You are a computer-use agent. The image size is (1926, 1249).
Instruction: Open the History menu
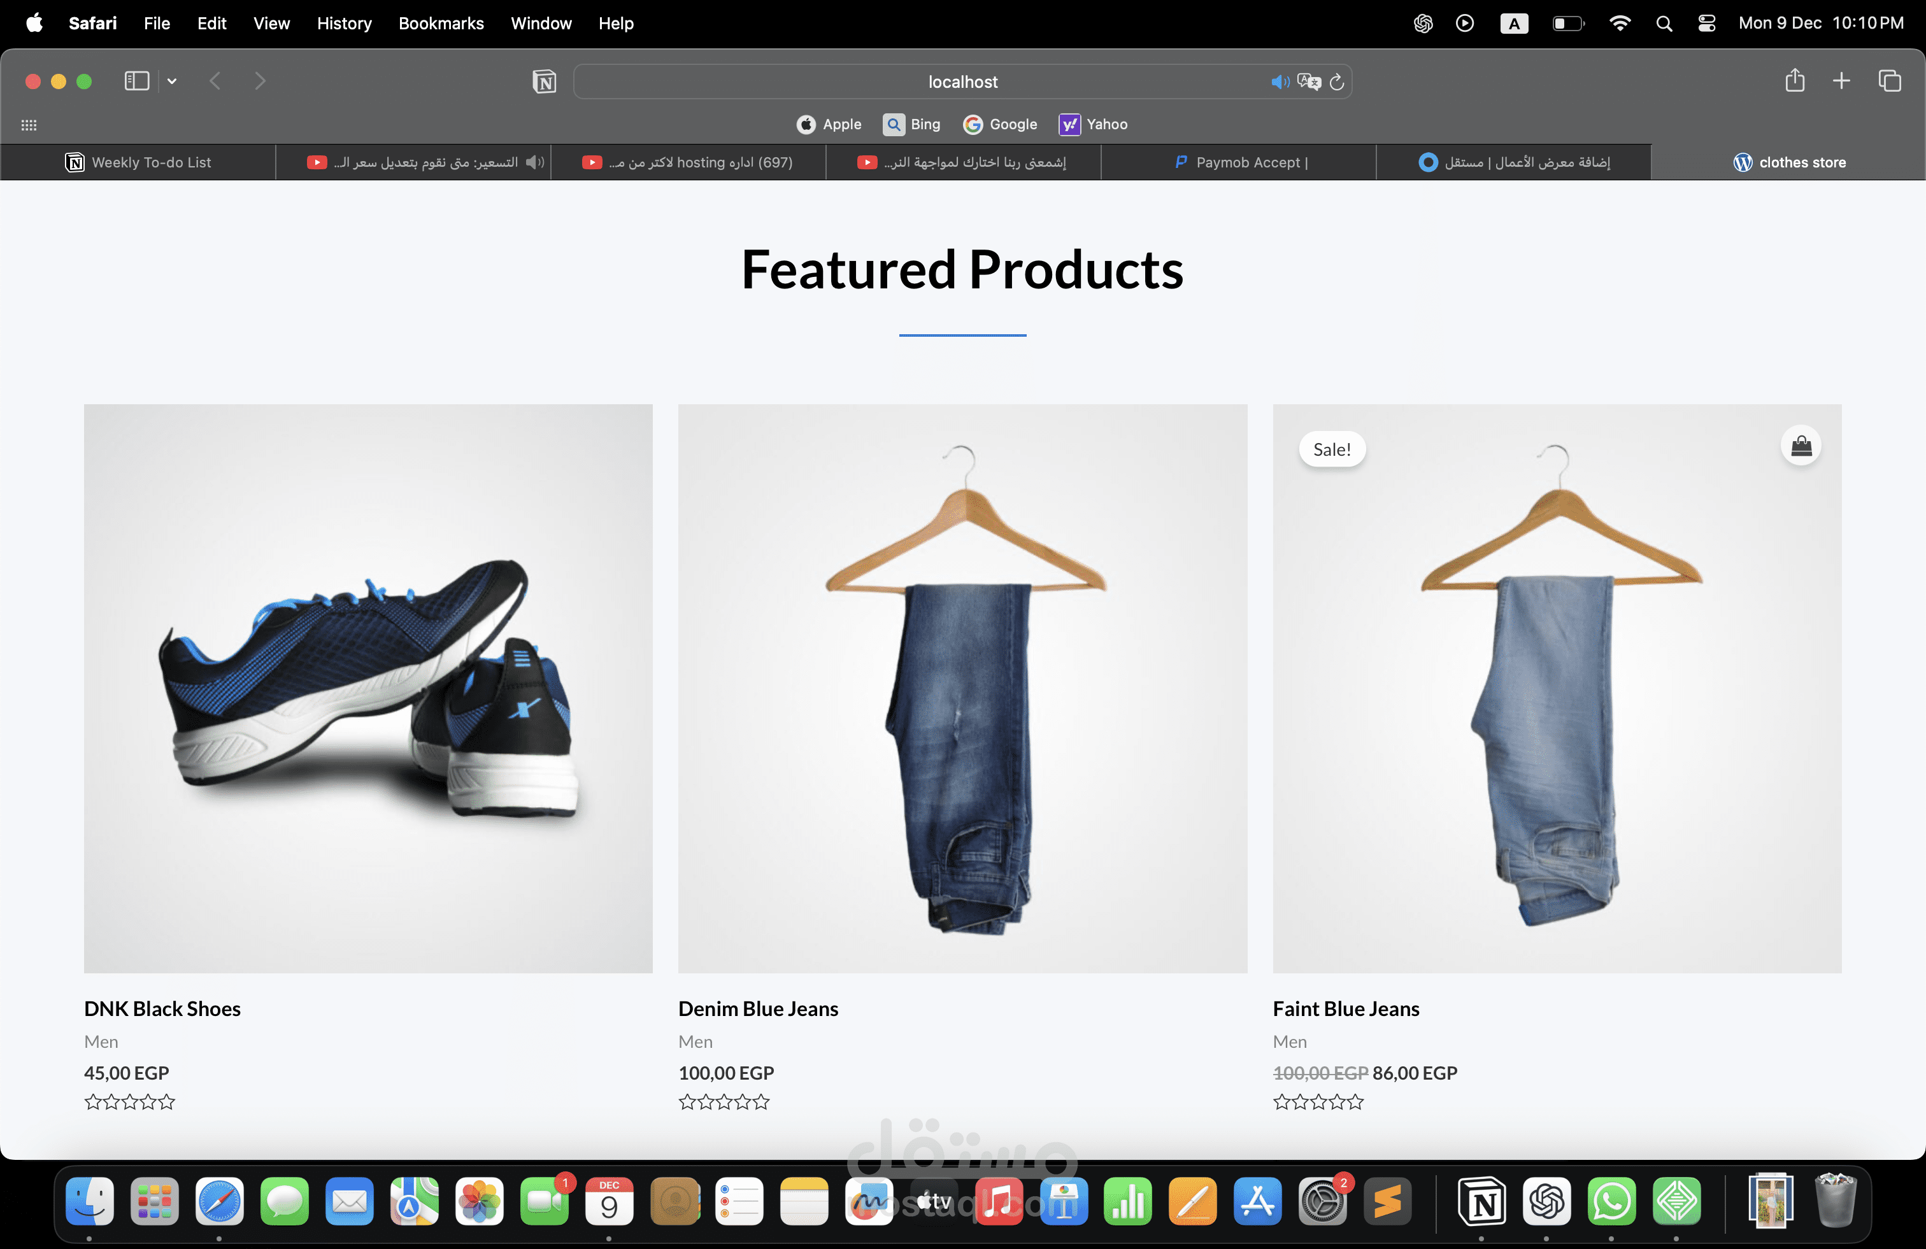pyautogui.click(x=344, y=24)
